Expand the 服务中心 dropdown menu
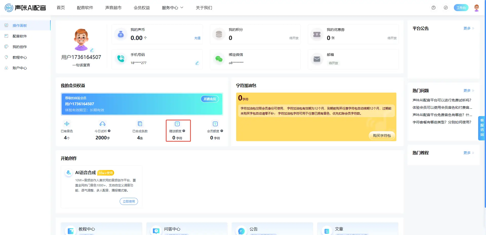 (172, 8)
